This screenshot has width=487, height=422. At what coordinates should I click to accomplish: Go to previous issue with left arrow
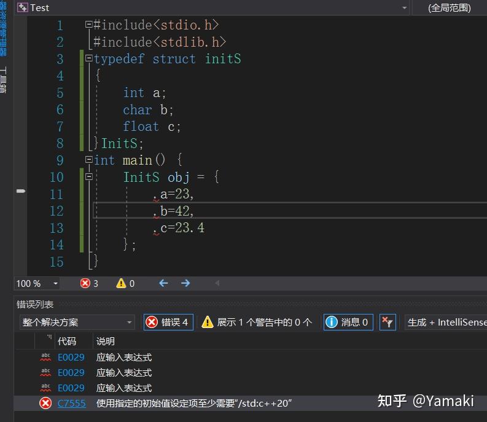(163, 283)
